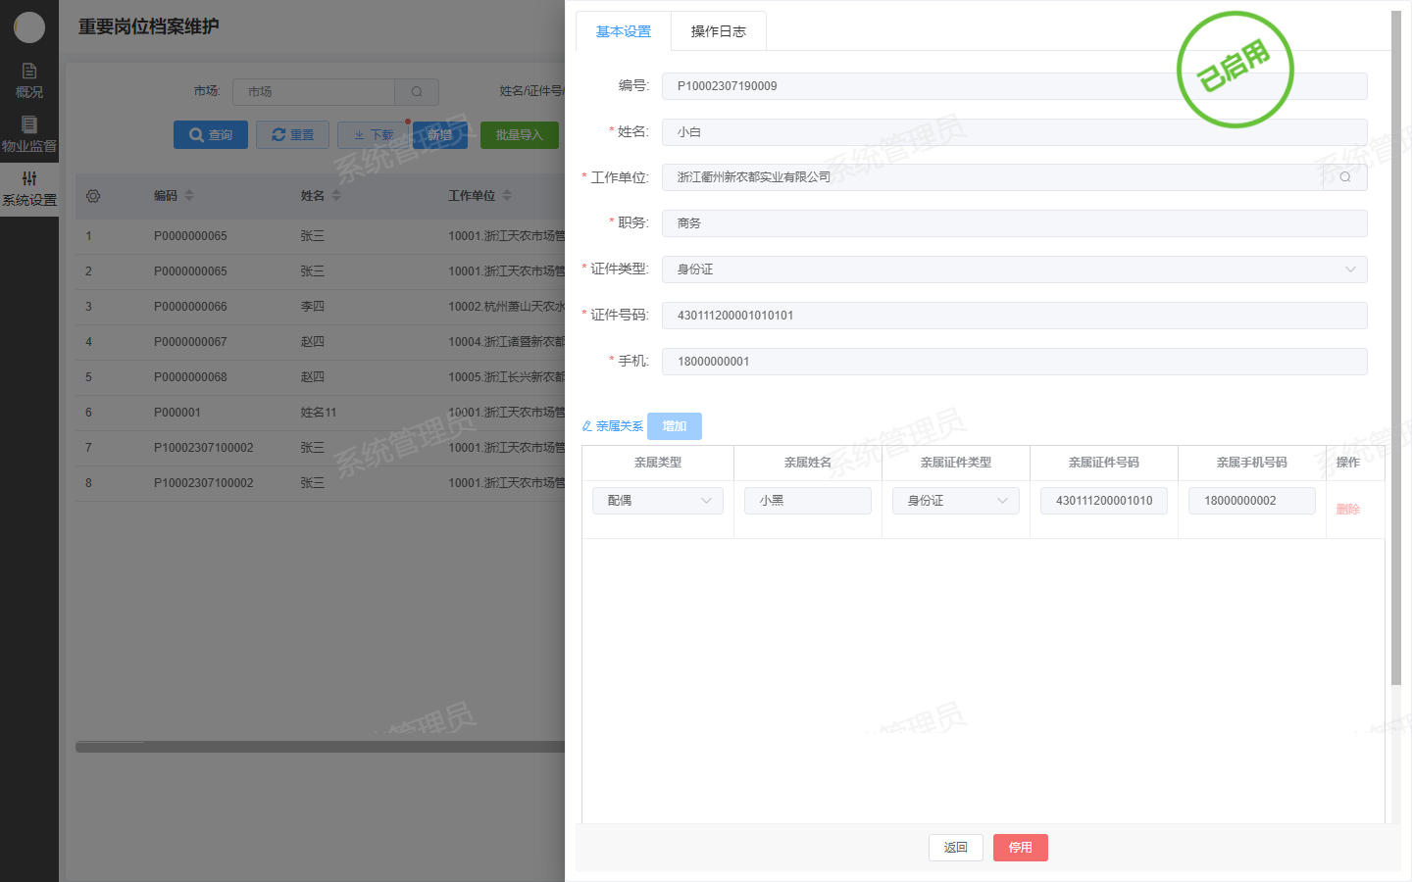Sort table by 编码 column arrows
1412x882 pixels.
[x=189, y=196]
